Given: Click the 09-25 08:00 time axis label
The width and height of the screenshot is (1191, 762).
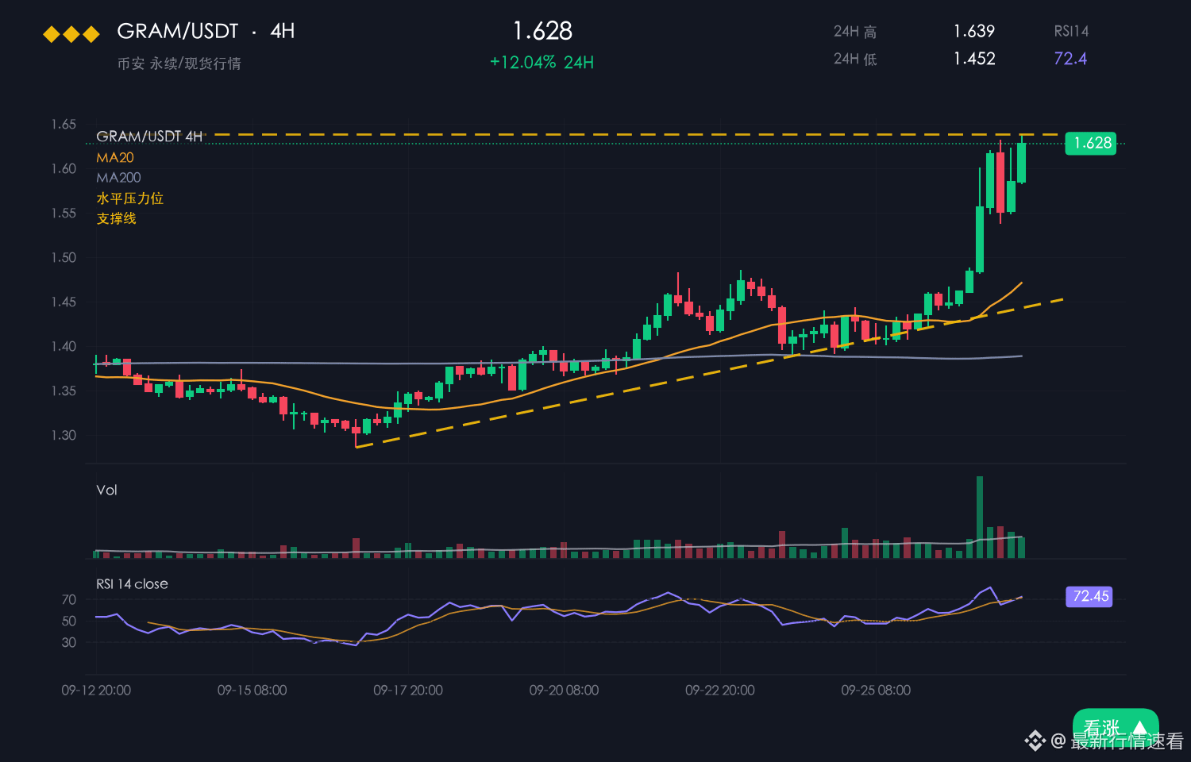Looking at the screenshot, I should click(876, 691).
